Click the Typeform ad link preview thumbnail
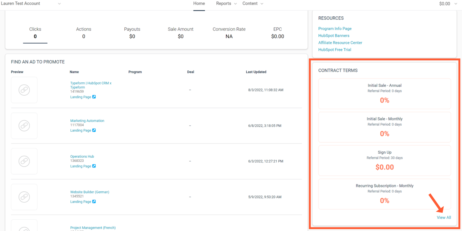 (24, 90)
